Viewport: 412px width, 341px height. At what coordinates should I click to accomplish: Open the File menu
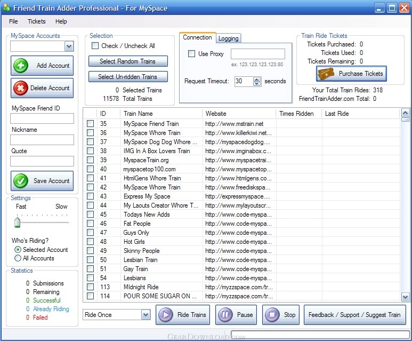coord(13,21)
